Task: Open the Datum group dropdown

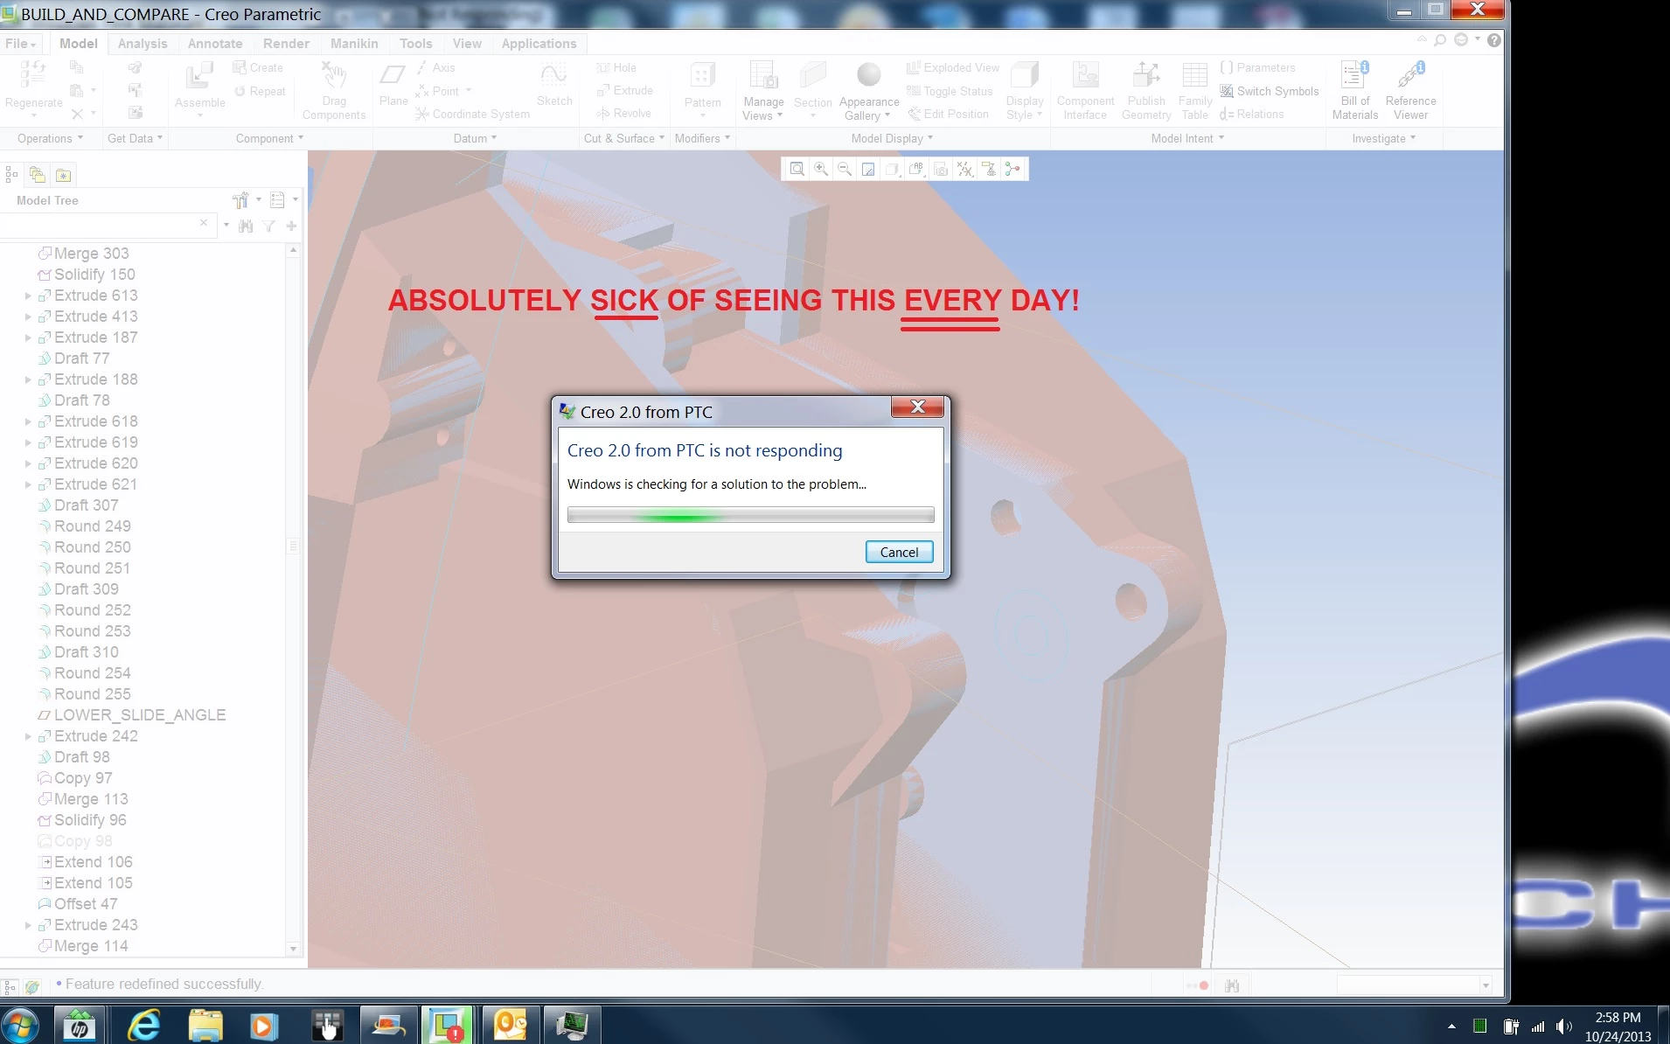Action: pos(475,138)
